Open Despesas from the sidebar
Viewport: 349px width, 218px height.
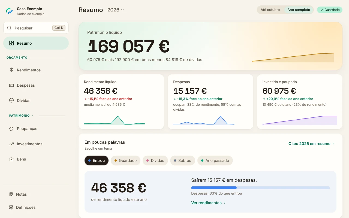[x=36, y=85]
